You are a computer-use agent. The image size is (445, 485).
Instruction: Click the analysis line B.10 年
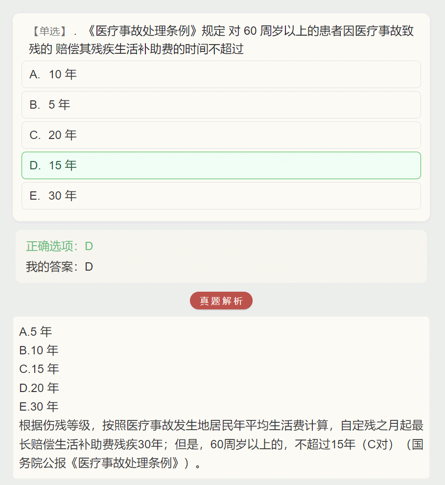(x=39, y=350)
